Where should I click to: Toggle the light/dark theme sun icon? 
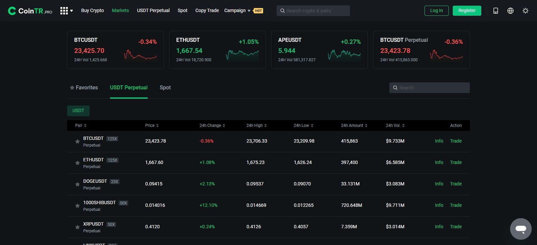[526, 11]
